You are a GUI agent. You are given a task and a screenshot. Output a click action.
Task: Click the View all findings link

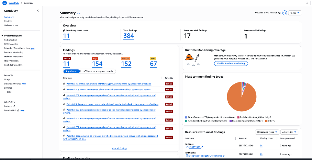point(119,148)
